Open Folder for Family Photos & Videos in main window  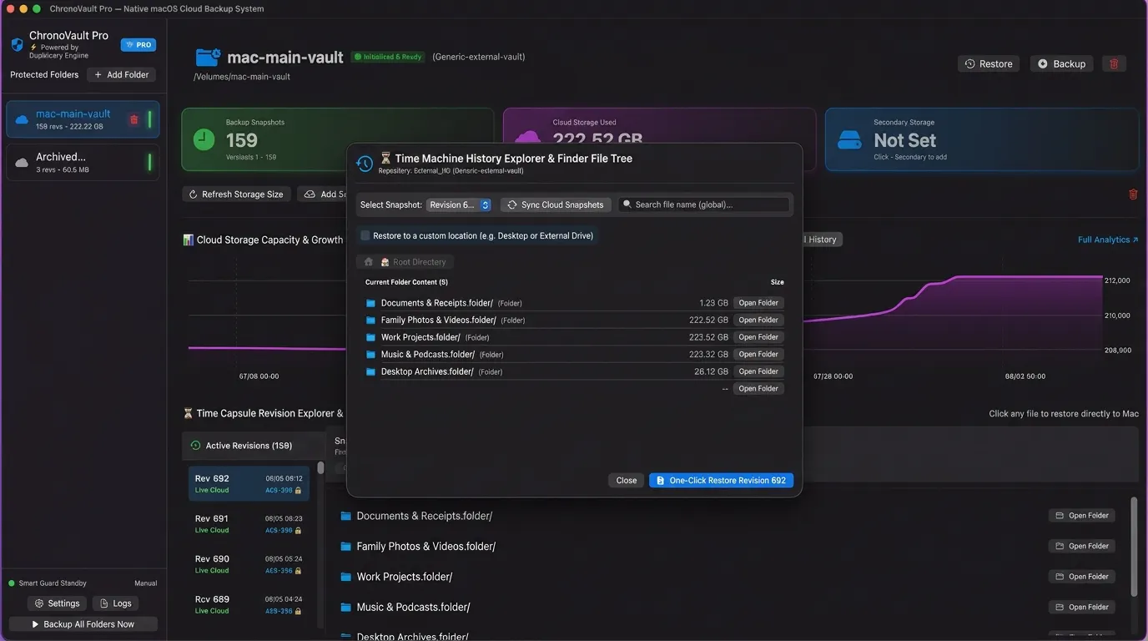pos(1082,546)
